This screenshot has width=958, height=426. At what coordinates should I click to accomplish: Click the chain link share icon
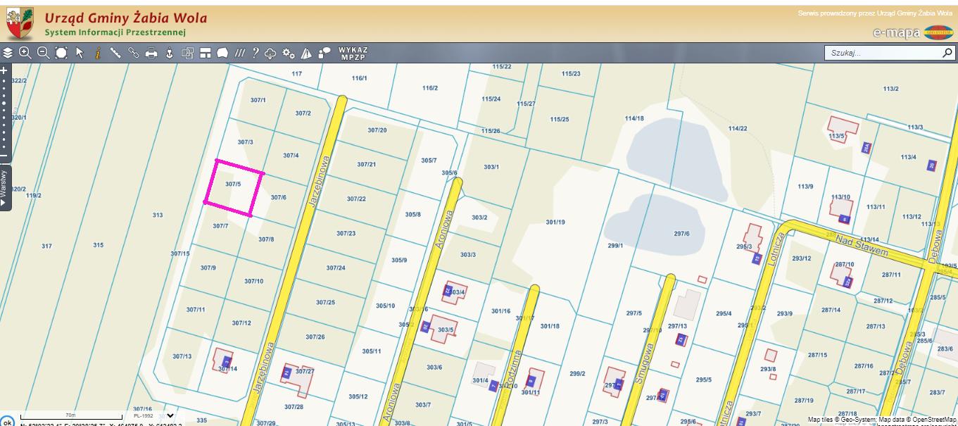[x=133, y=53]
